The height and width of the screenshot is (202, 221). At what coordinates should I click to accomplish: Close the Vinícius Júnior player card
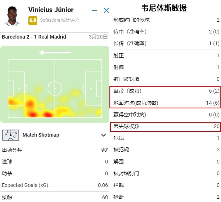click(106, 10)
